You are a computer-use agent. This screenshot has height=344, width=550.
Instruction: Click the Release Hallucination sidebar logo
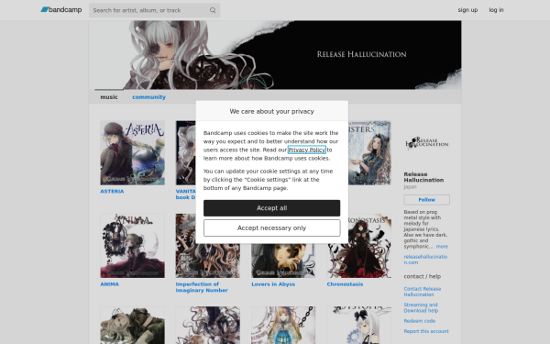point(426,143)
